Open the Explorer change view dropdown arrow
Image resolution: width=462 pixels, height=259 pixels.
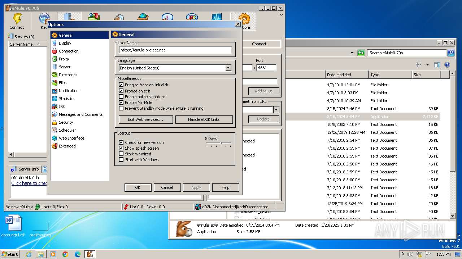tap(427, 65)
